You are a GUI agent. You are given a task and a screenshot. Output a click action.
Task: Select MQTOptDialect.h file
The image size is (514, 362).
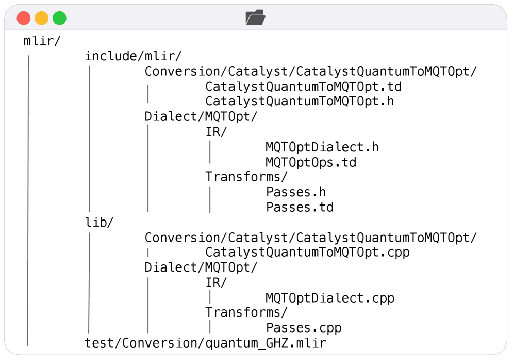[322, 147]
